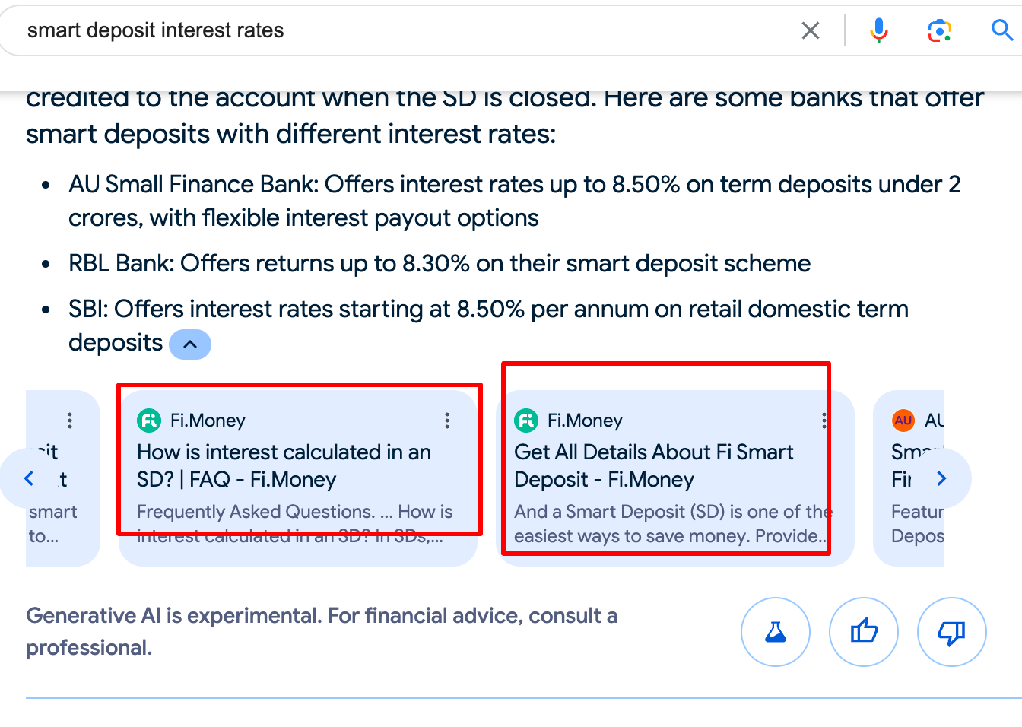Image resolution: width=1022 pixels, height=727 pixels.
Task: Show previous source cards with left arrow
Action: 30,478
